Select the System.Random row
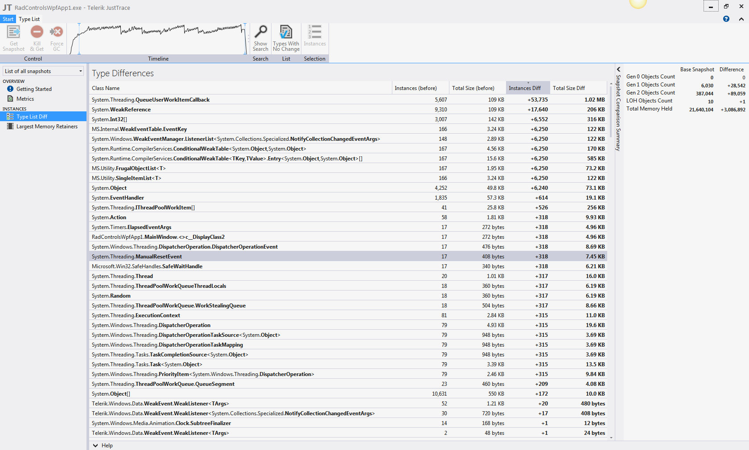Screen dimensions: 749x450 click(x=348, y=296)
